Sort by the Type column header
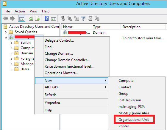Screen dimensions: 167x130 coord(106,27)
